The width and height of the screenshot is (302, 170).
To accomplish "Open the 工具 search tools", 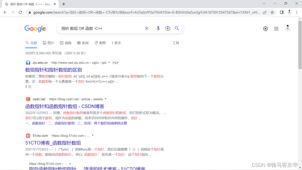I will 176,43.
